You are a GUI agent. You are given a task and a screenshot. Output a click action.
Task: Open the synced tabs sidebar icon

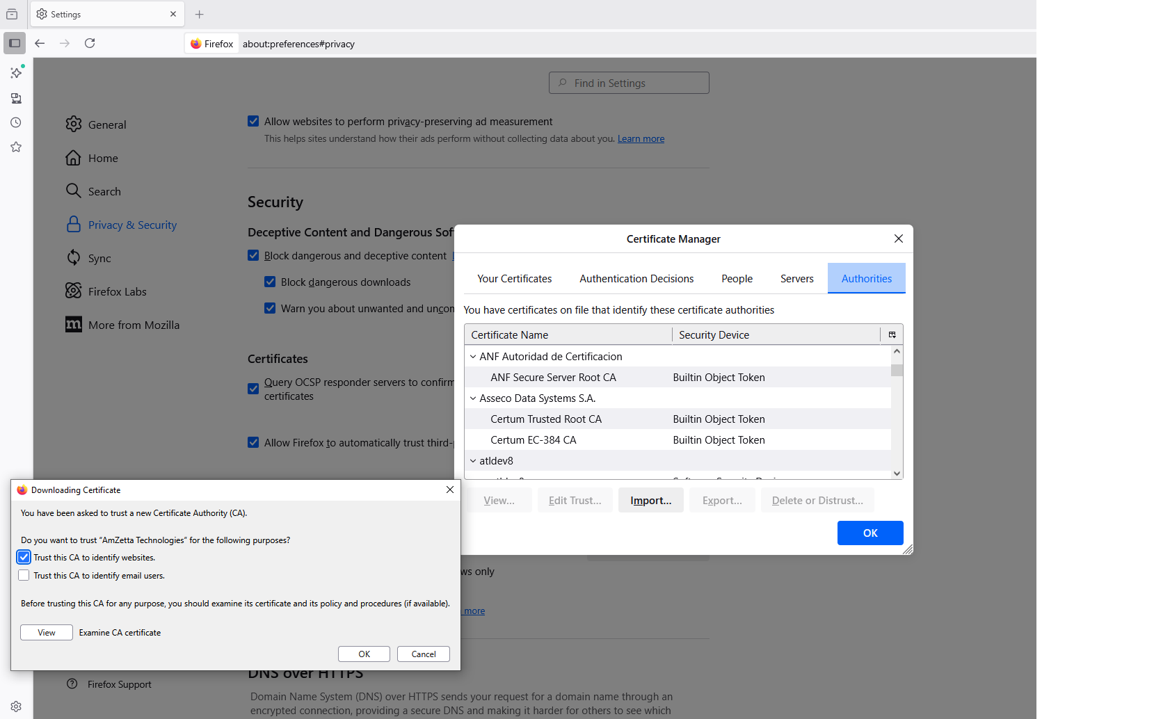click(x=16, y=98)
